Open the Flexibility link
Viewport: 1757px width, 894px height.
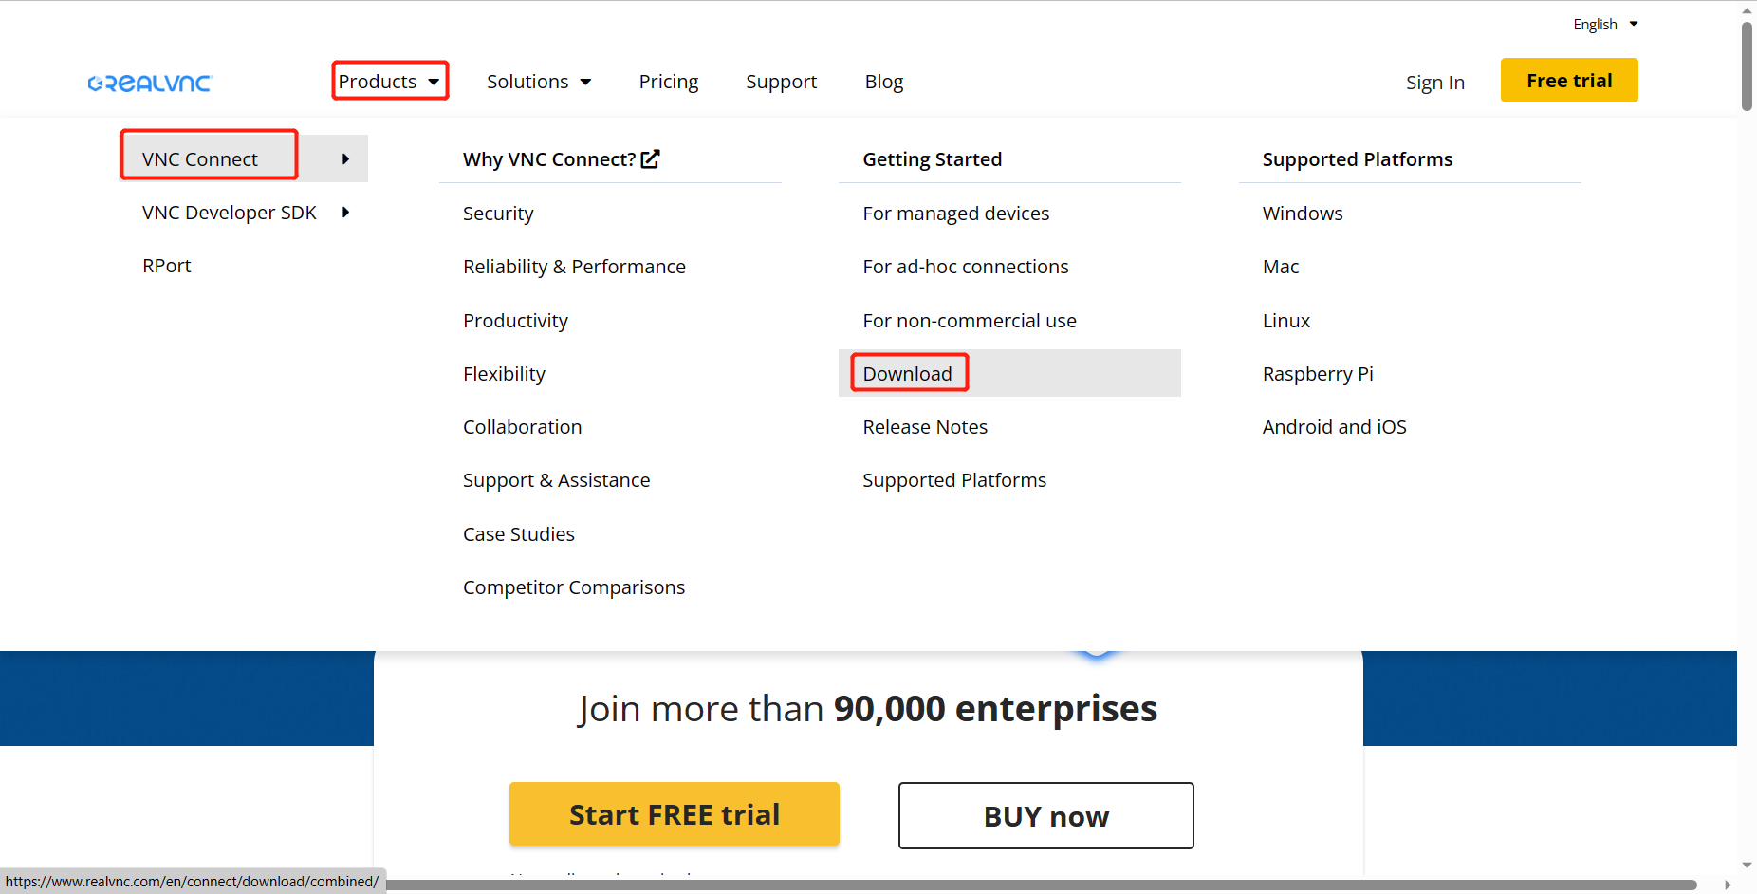pyautogui.click(x=504, y=374)
